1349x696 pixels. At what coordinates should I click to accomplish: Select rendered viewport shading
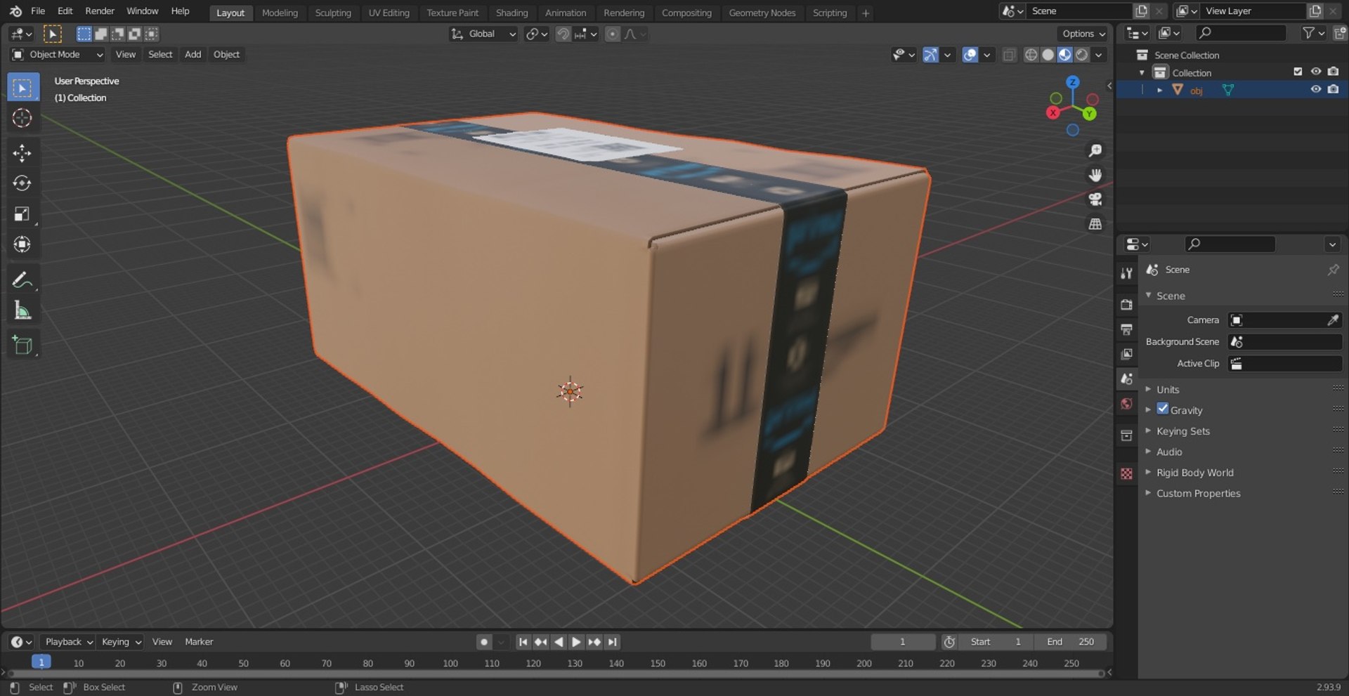1082,55
